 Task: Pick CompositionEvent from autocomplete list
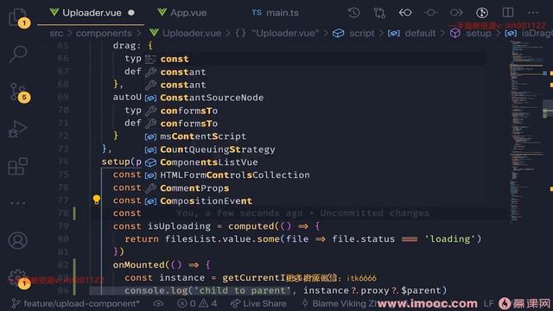pyautogui.click(x=315, y=201)
